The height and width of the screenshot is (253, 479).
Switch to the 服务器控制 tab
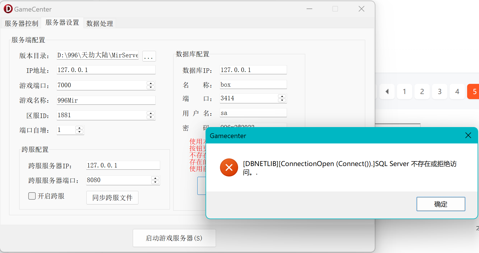point(21,23)
